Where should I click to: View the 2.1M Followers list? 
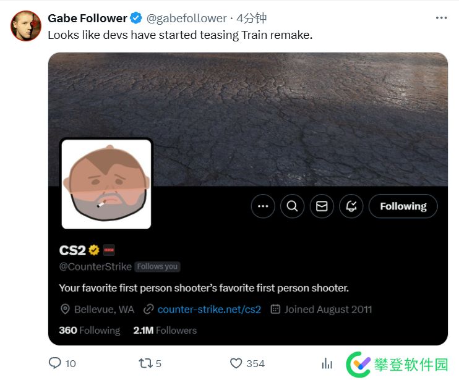tap(165, 331)
